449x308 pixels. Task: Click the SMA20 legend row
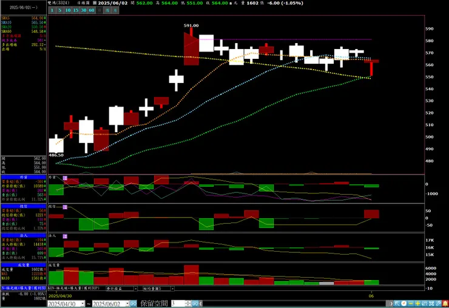24,27
